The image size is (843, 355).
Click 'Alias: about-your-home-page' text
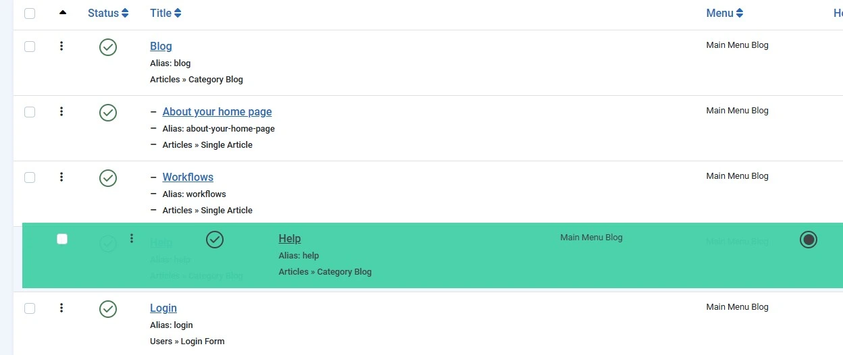(x=218, y=128)
